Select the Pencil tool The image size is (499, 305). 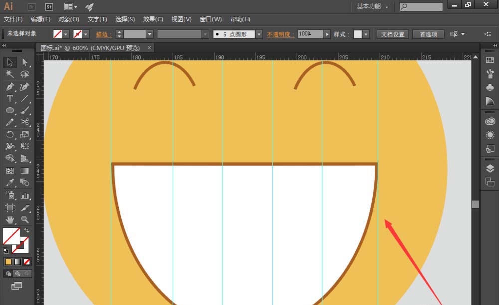10,122
